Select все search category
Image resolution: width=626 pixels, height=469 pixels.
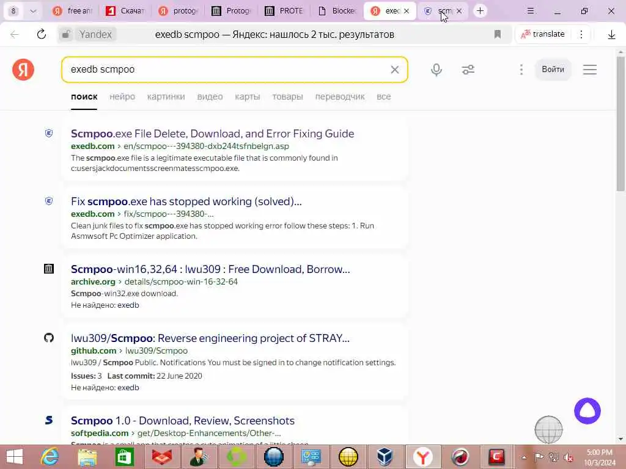pos(384,96)
